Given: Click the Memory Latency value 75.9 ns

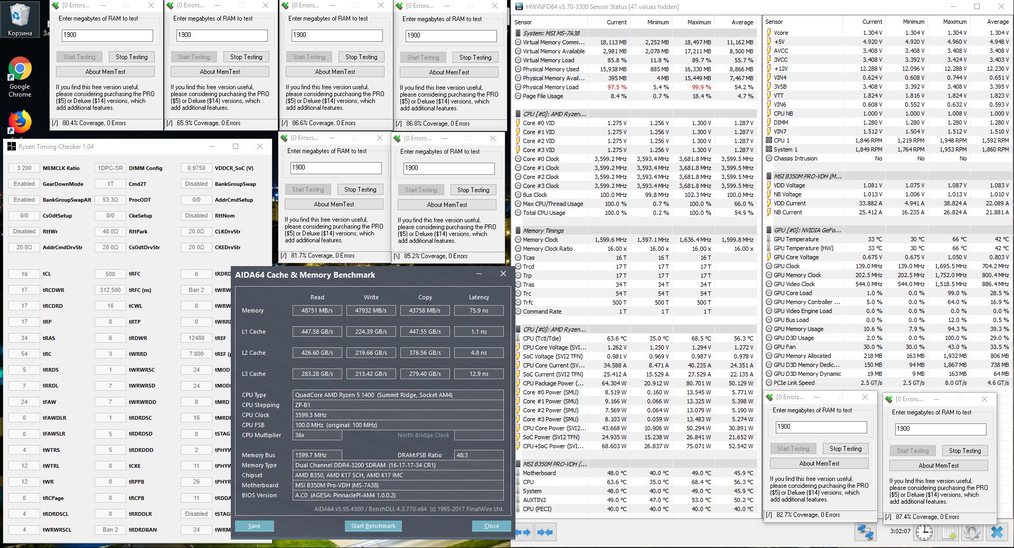Looking at the screenshot, I should (478, 310).
